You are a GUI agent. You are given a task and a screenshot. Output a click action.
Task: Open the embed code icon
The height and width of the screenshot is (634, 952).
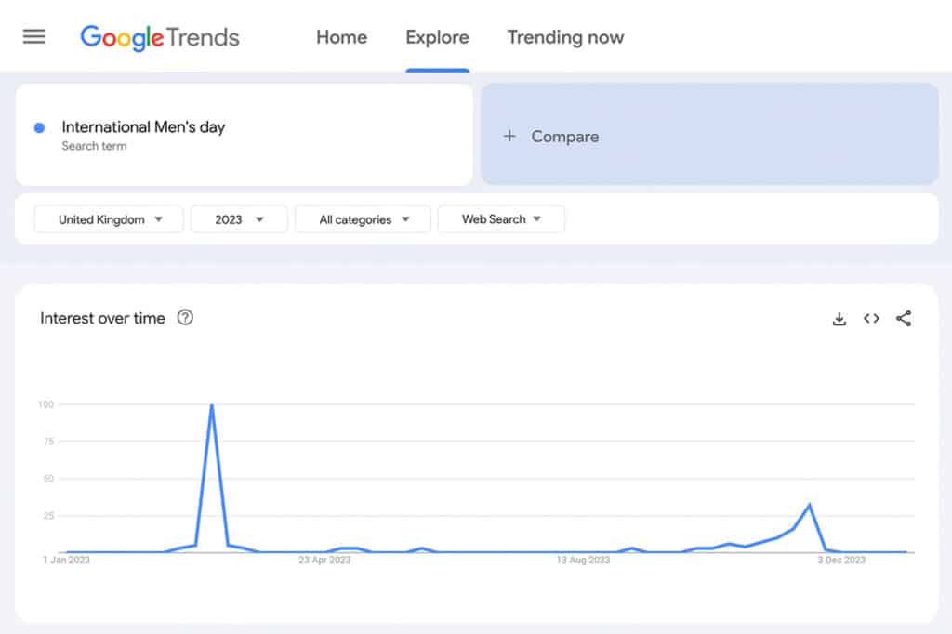pyautogui.click(x=871, y=319)
